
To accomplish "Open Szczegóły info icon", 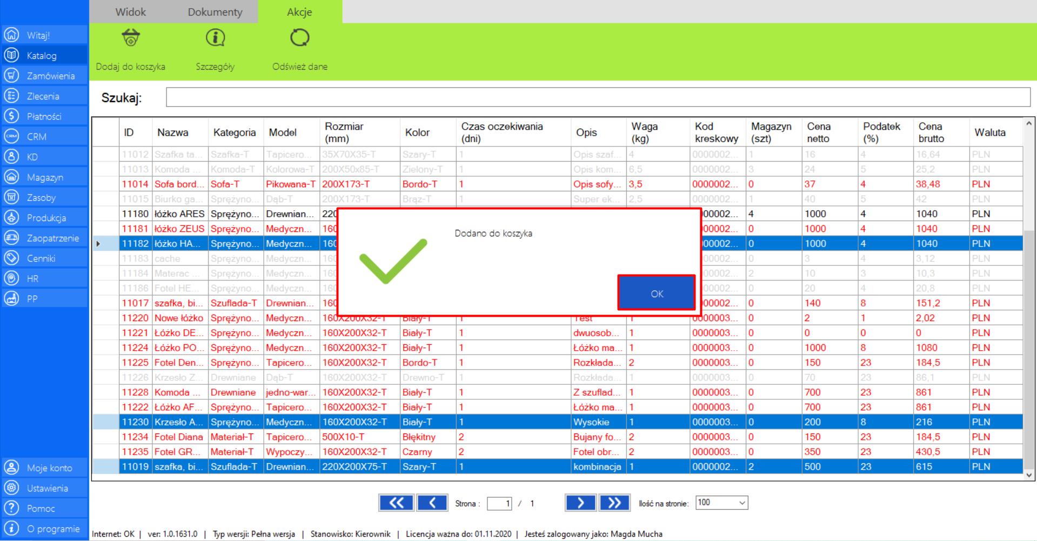I will (215, 38).
